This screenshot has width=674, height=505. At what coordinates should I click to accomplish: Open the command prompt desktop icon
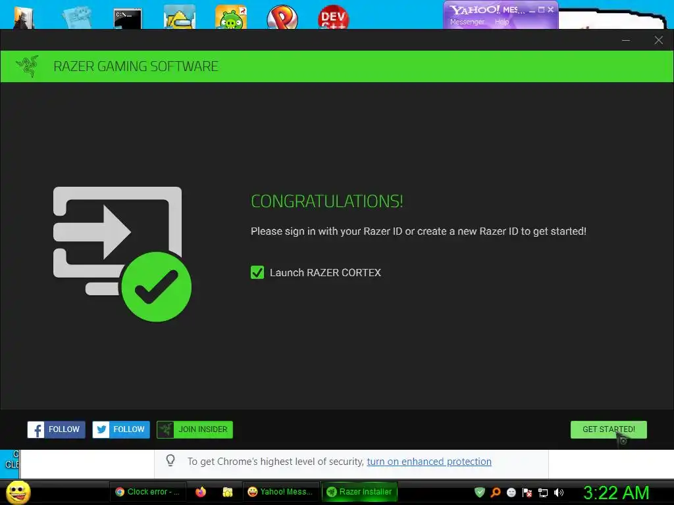coord(128,18)
